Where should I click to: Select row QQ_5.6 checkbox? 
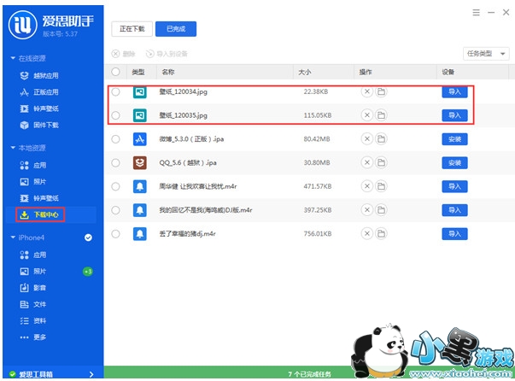115,162
